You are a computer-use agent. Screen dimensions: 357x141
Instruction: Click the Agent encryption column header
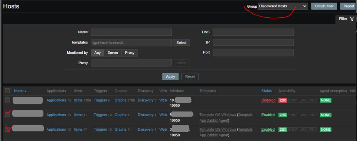[x=333, y=91]
